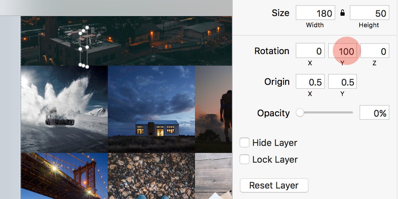Screen dimensions: 398x199
Task: Click the Reset Layer button
Action: 274,185
